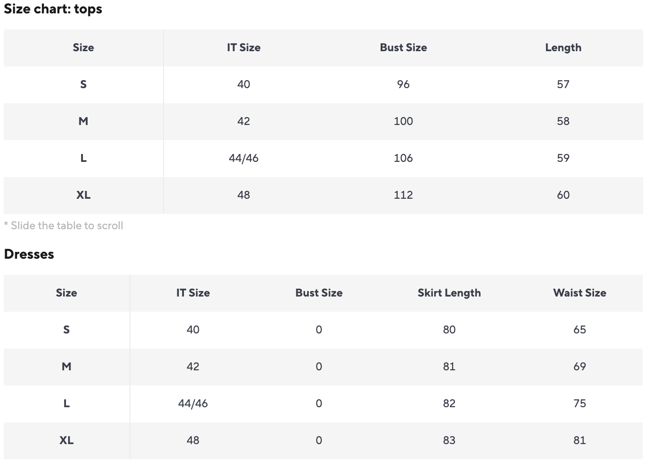Click the bust size value 112

403,196
